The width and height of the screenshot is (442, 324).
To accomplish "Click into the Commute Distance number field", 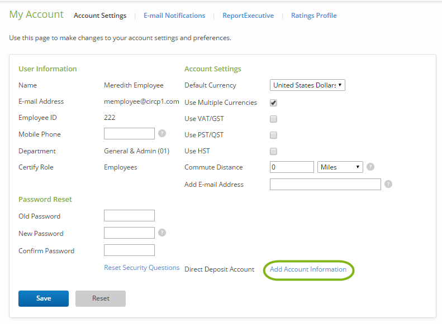I will [292, 167].
